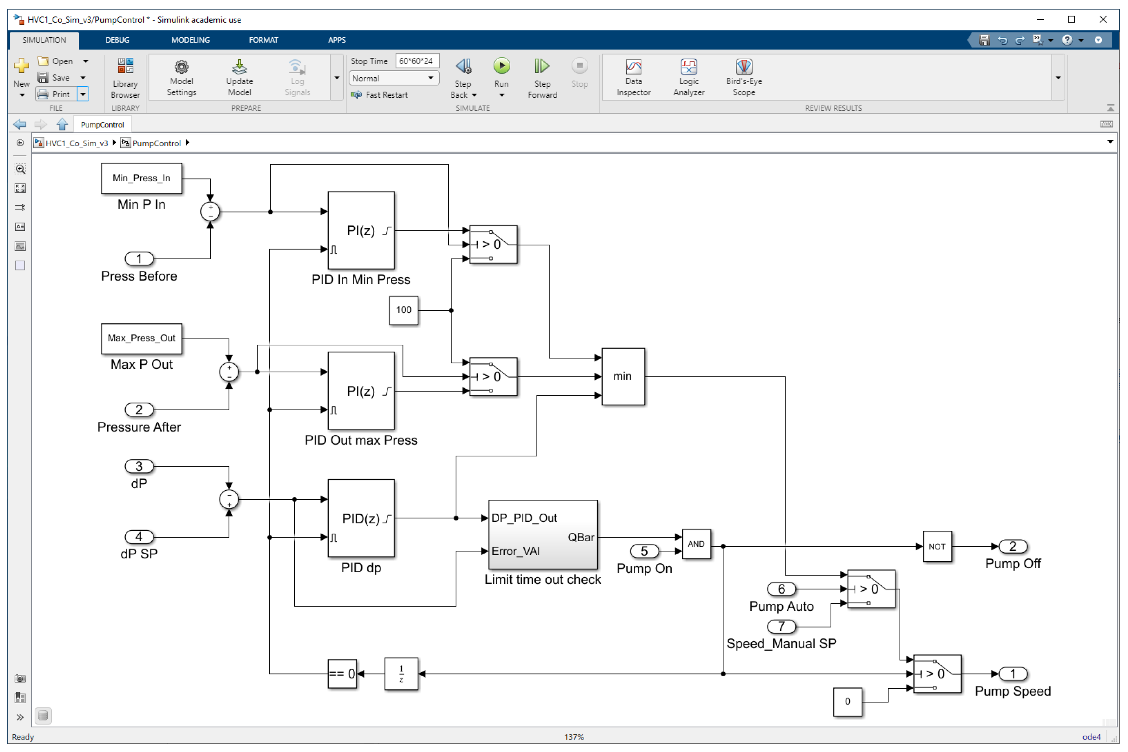Viewport: 1128px width, 752px height.
Task: Click the Zoom tool in left palette
Action: (20, 169)
